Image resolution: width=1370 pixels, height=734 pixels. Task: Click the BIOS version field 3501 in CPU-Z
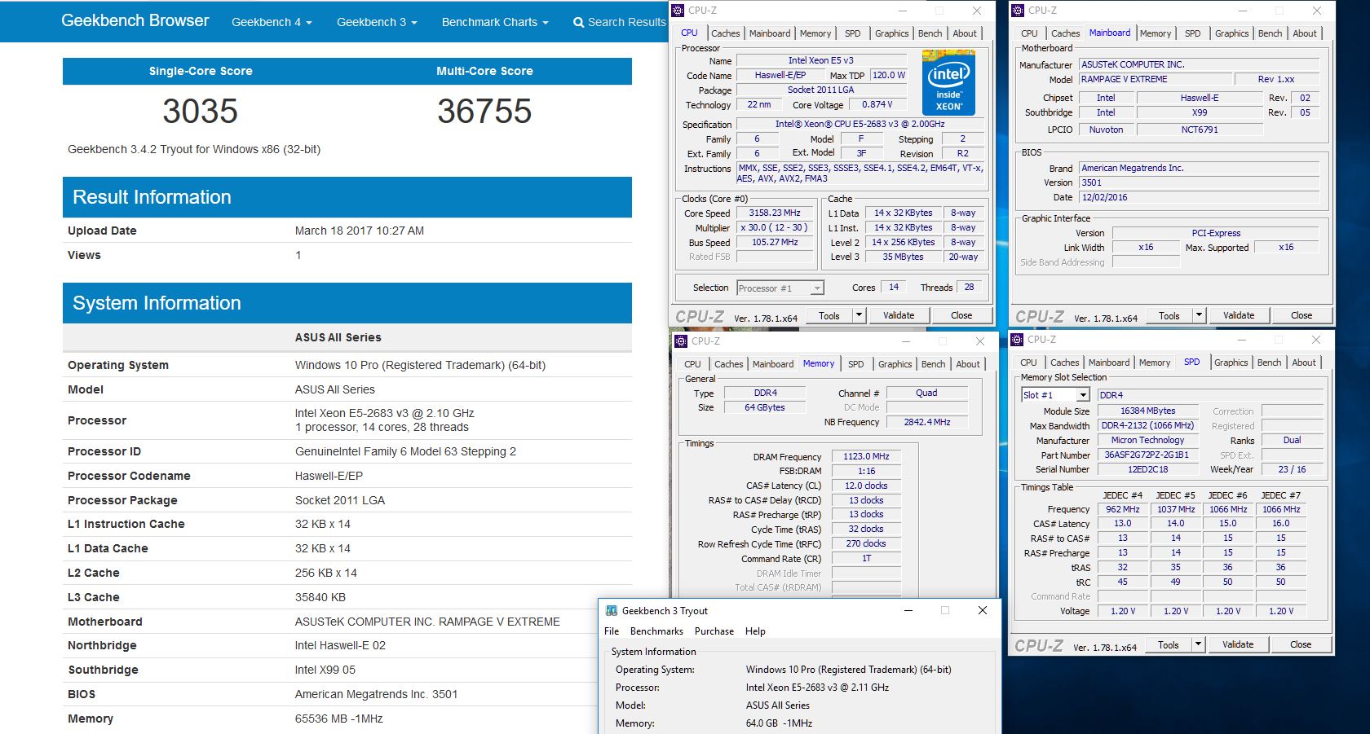click(1199, 182)
